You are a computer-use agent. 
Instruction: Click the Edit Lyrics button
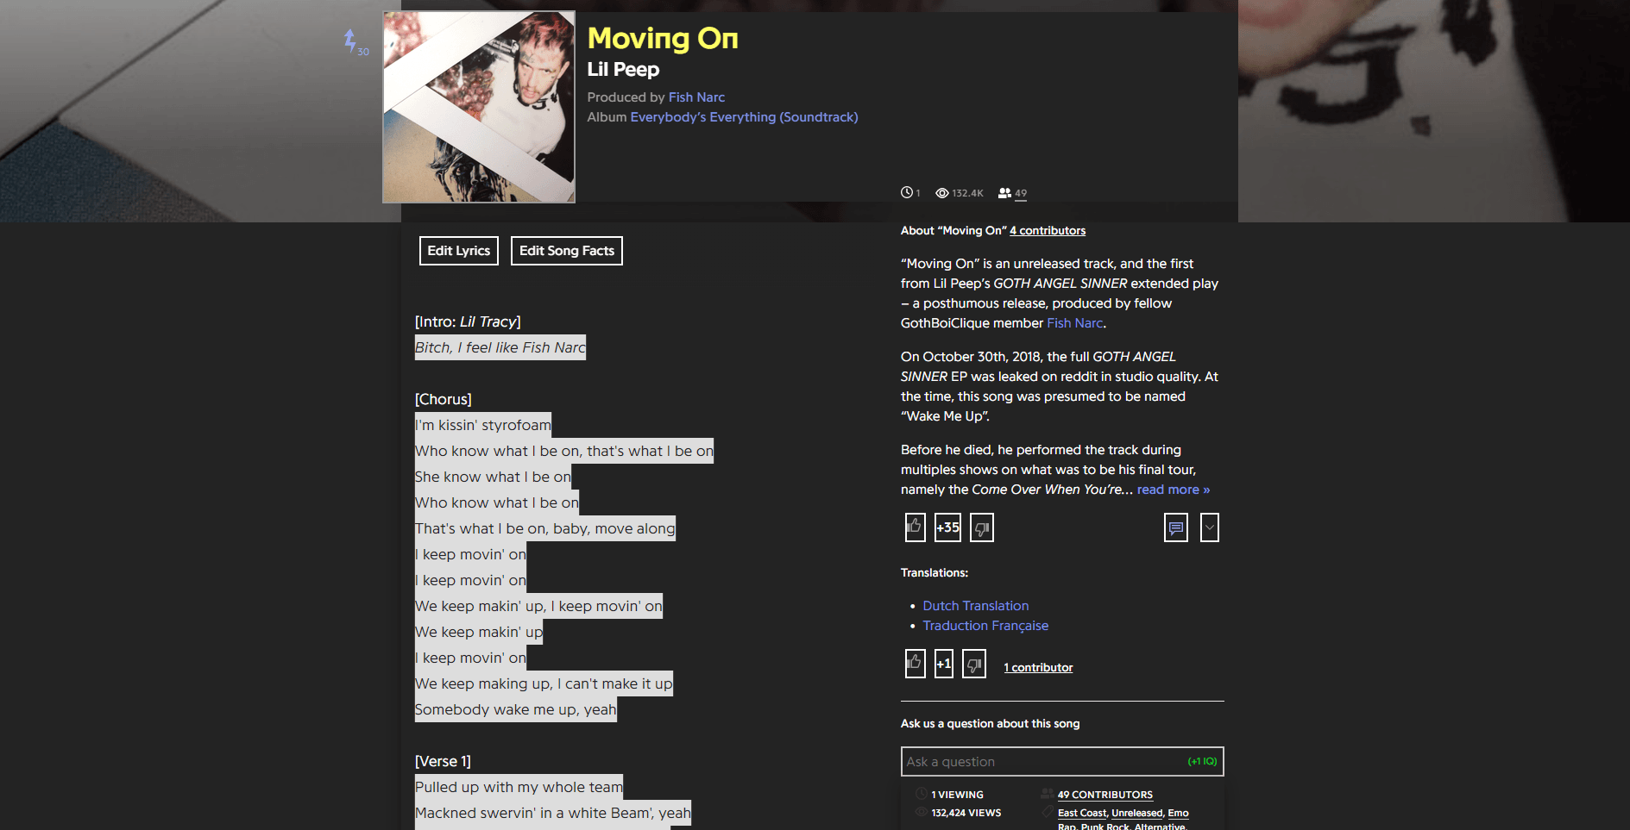pos(458,250)
